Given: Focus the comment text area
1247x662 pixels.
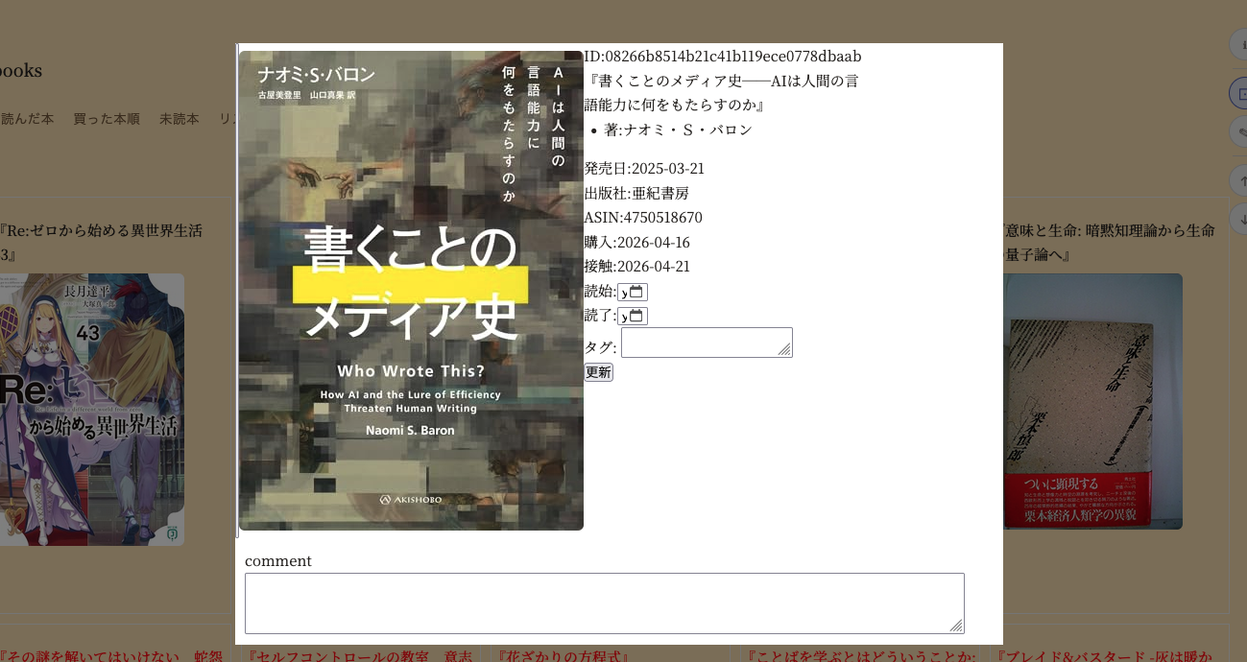Looking at the screenshot, I should [x=605, y=603].
